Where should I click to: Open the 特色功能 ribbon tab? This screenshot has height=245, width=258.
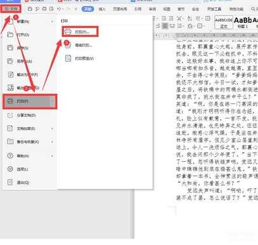click(236, 9)
